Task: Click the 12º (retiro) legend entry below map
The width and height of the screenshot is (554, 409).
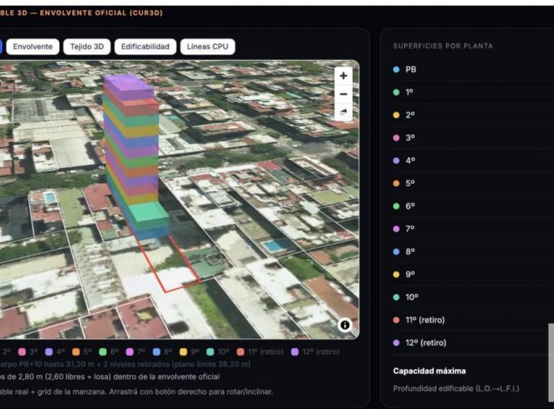Action: click(315, 352)
